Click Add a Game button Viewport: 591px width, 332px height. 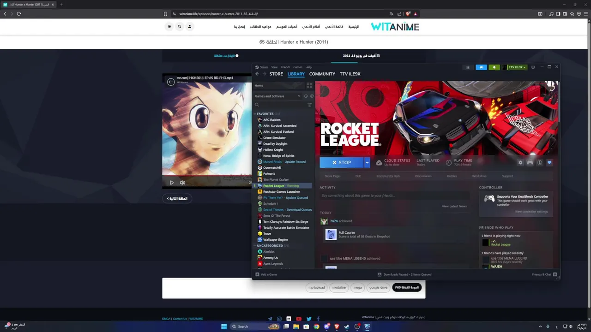point(266,274)
